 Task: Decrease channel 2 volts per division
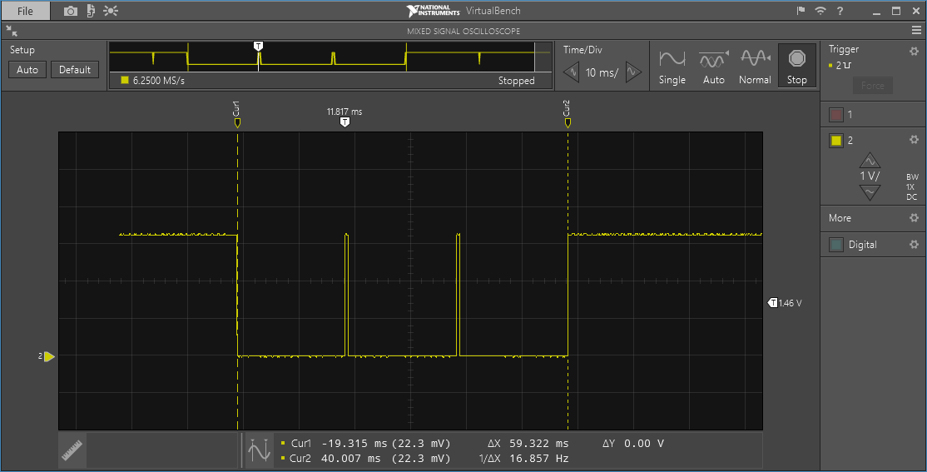click(x=870, y=193)
